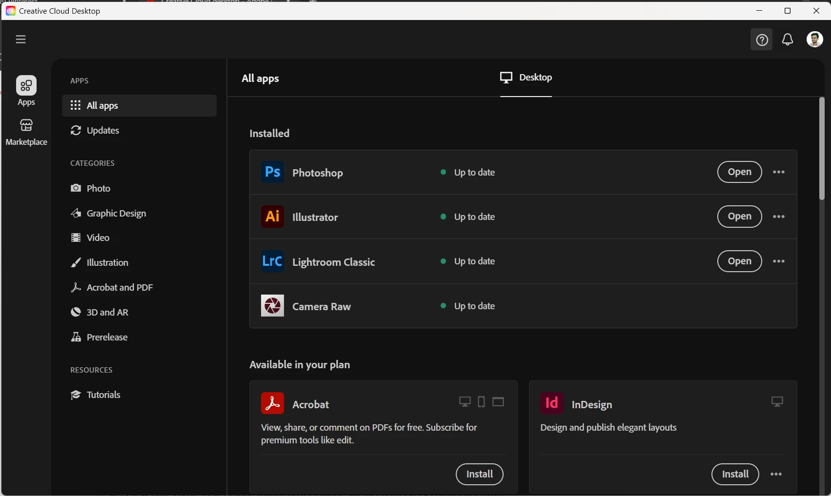
Task: Click Acrobat's web platform icon
Action: (x=498, y=402)
